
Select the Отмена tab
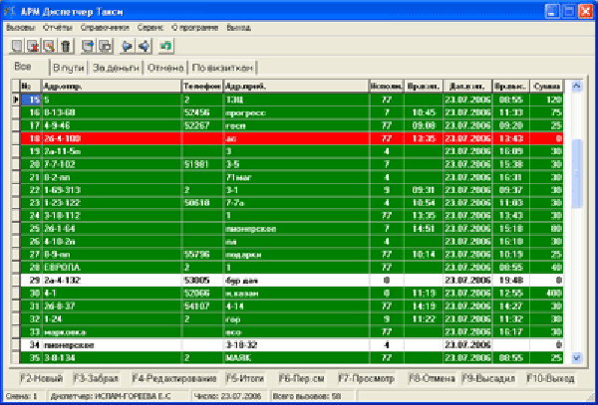(x=165, y=68)
